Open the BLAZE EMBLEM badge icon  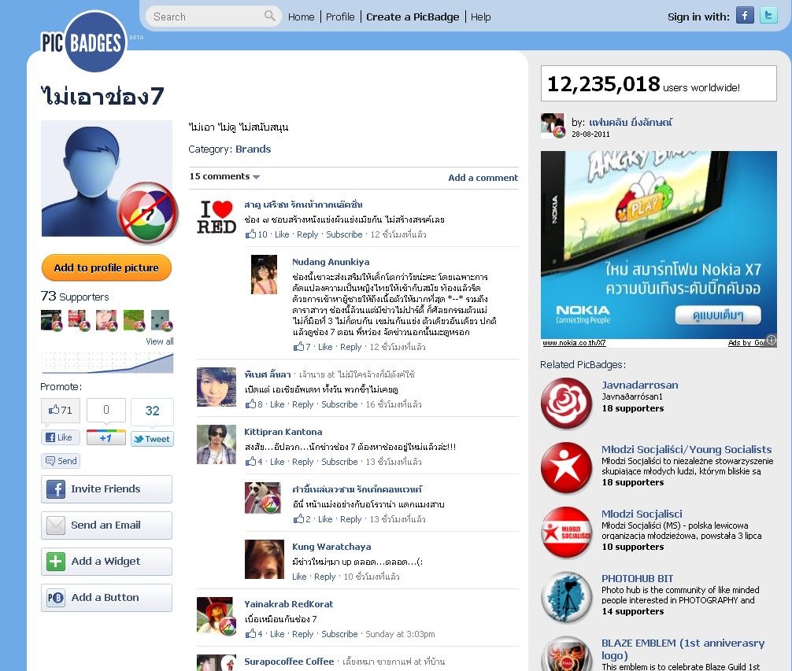pos(567,654)
